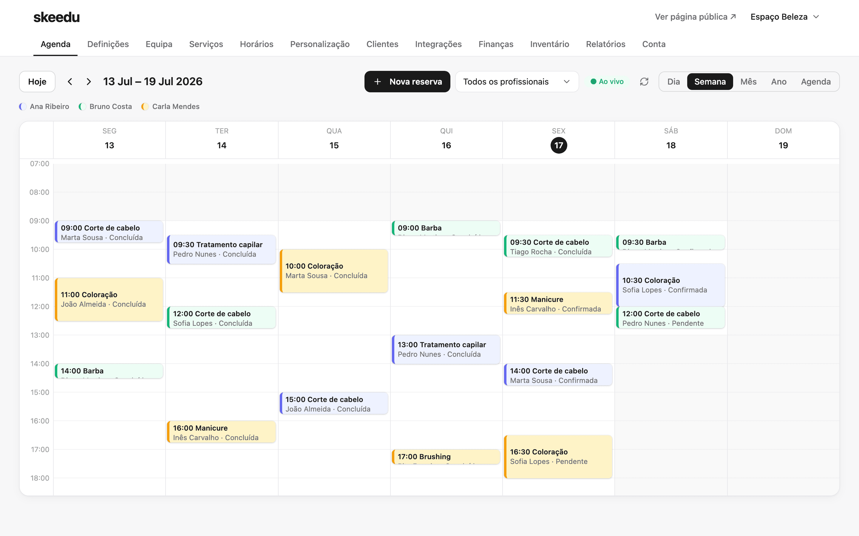The height and width of the screenshot is (536, 859).
Task: Open 12:00 Corte de cabelo Pedro Nunes Pendente
Action: coord(670,318)
